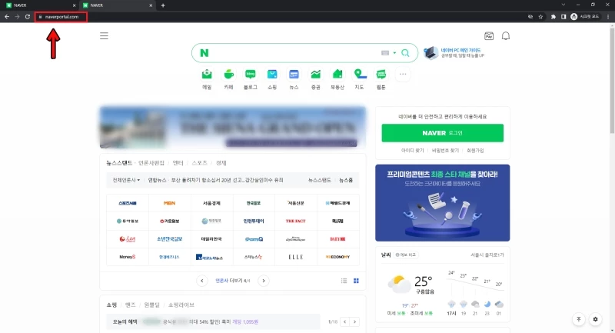Click the browser address bar URL

click(61, 17)
